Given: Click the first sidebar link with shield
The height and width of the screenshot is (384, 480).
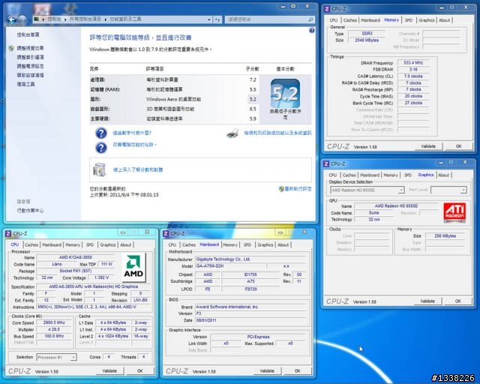Looking at the screenshot, I should 30,48.
